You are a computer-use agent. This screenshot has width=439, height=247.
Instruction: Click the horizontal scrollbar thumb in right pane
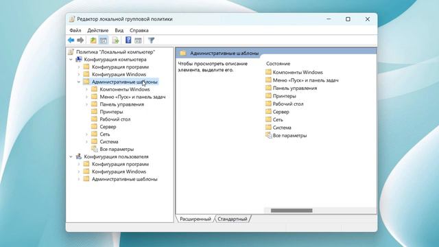[292, 211]
